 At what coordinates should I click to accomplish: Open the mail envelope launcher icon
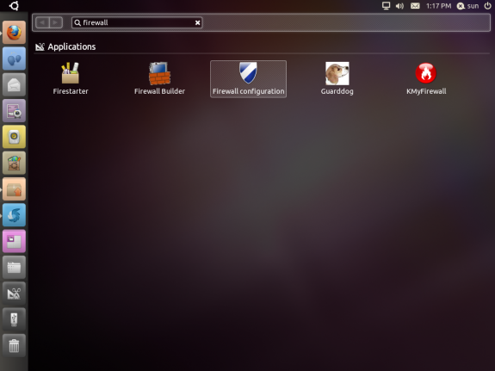[x=14, y=84]
